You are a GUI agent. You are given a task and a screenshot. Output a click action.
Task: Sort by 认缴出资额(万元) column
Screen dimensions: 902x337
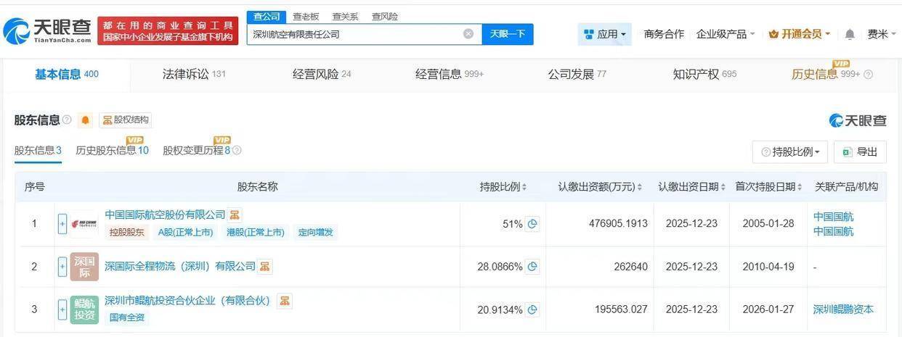point(600,187)
